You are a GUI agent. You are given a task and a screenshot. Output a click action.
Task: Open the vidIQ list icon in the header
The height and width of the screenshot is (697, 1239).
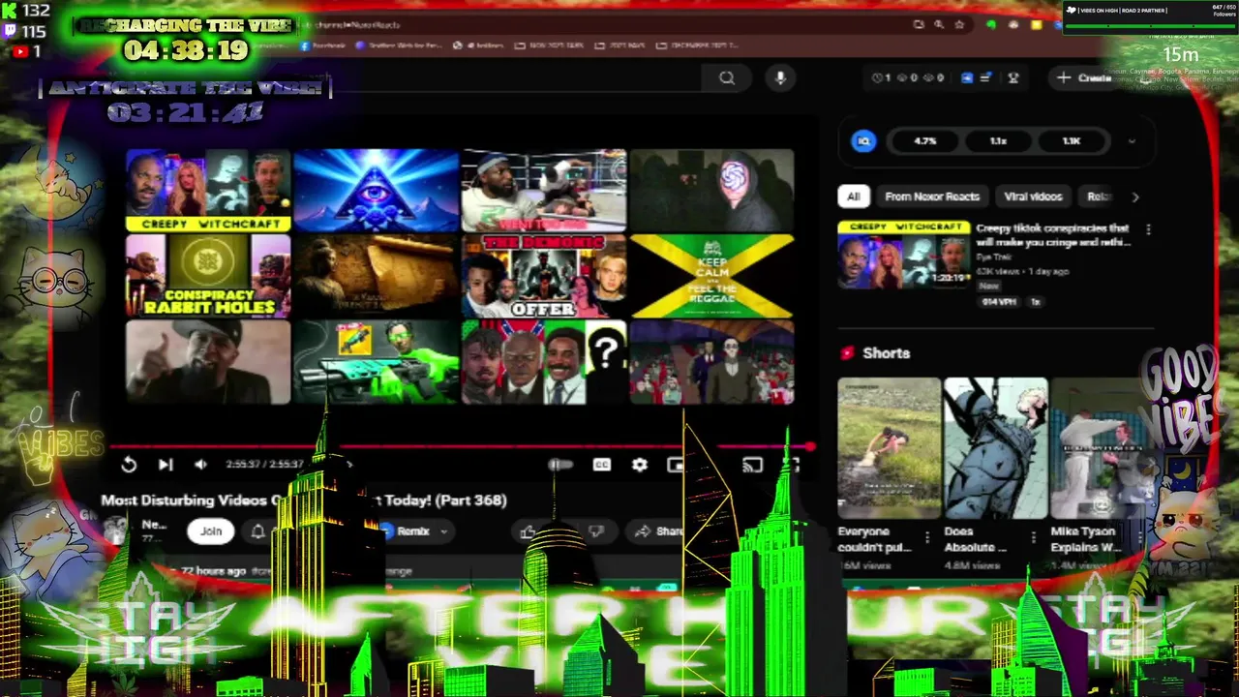pyautogui.click(x=985, y=77)
